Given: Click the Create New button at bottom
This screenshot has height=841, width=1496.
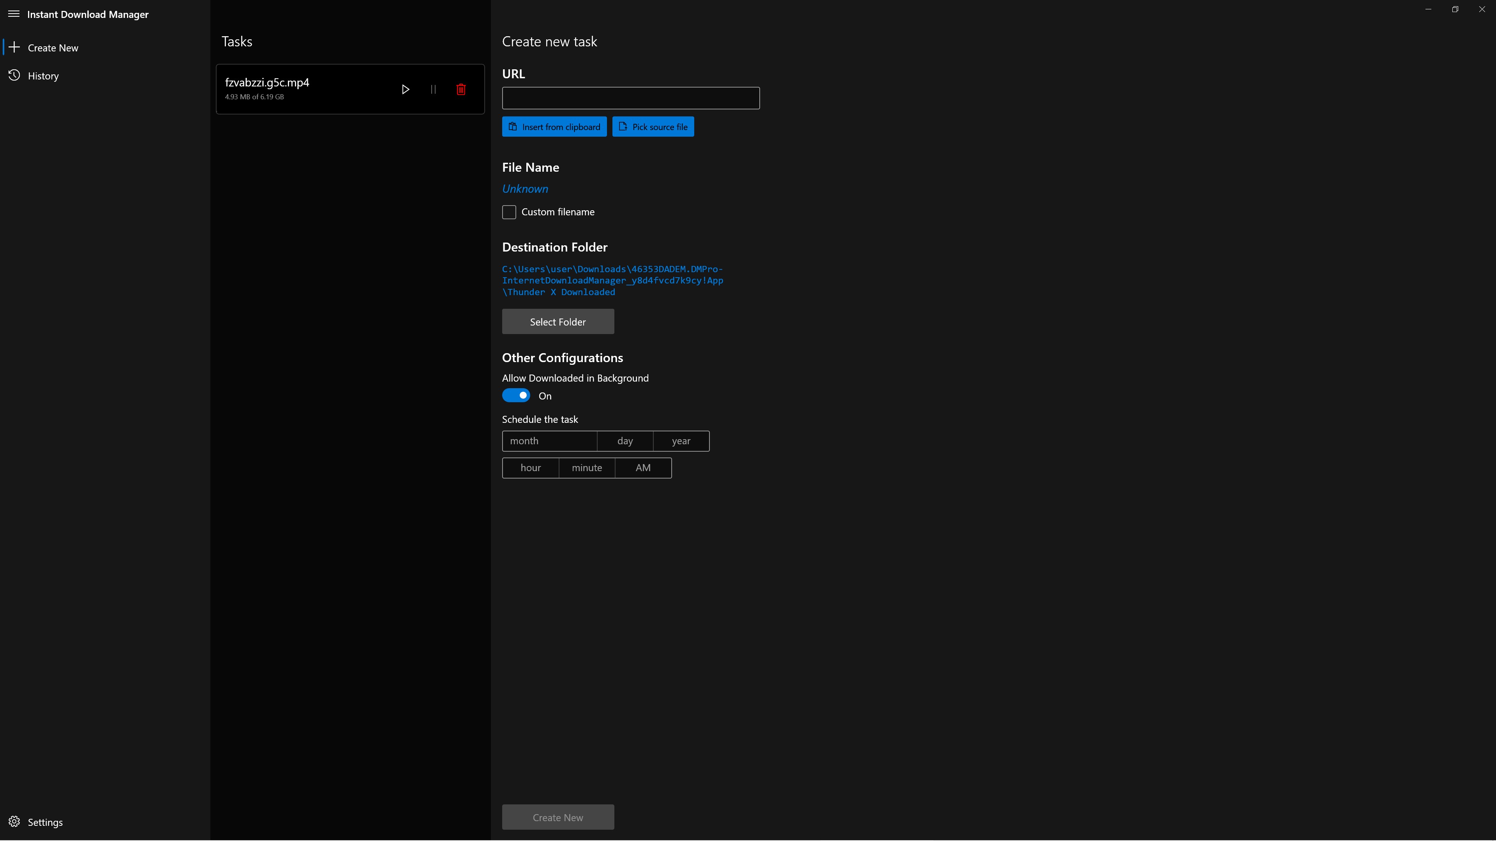Looking at the screenshot, I should pos(558,817).
